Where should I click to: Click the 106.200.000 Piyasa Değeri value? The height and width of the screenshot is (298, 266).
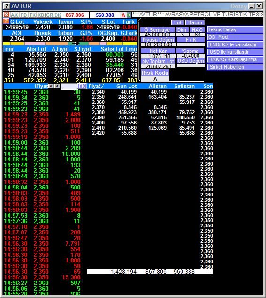point(158,44)
